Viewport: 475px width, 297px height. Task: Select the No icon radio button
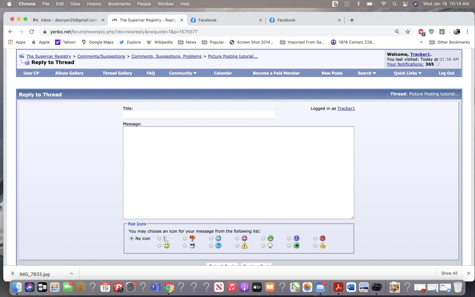coord(132,238)
